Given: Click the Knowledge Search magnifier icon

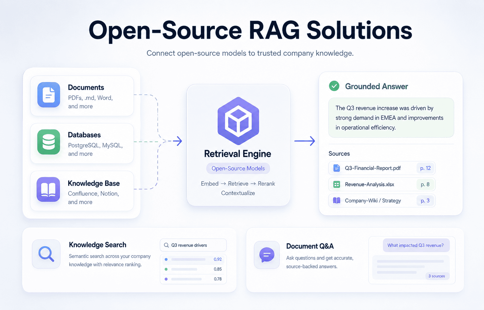Looking at the screenshot, I should click(46, 254).
